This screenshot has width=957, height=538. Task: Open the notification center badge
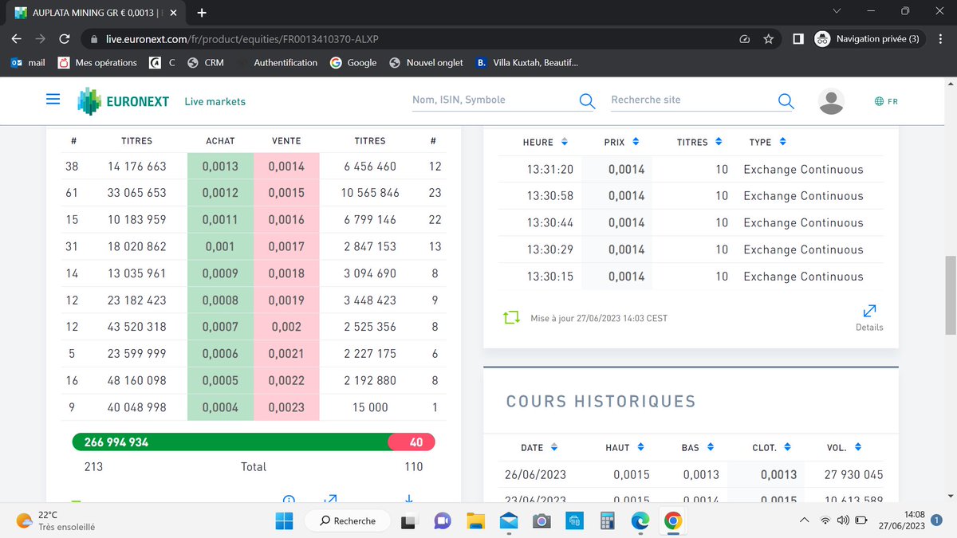pos(937,520)
